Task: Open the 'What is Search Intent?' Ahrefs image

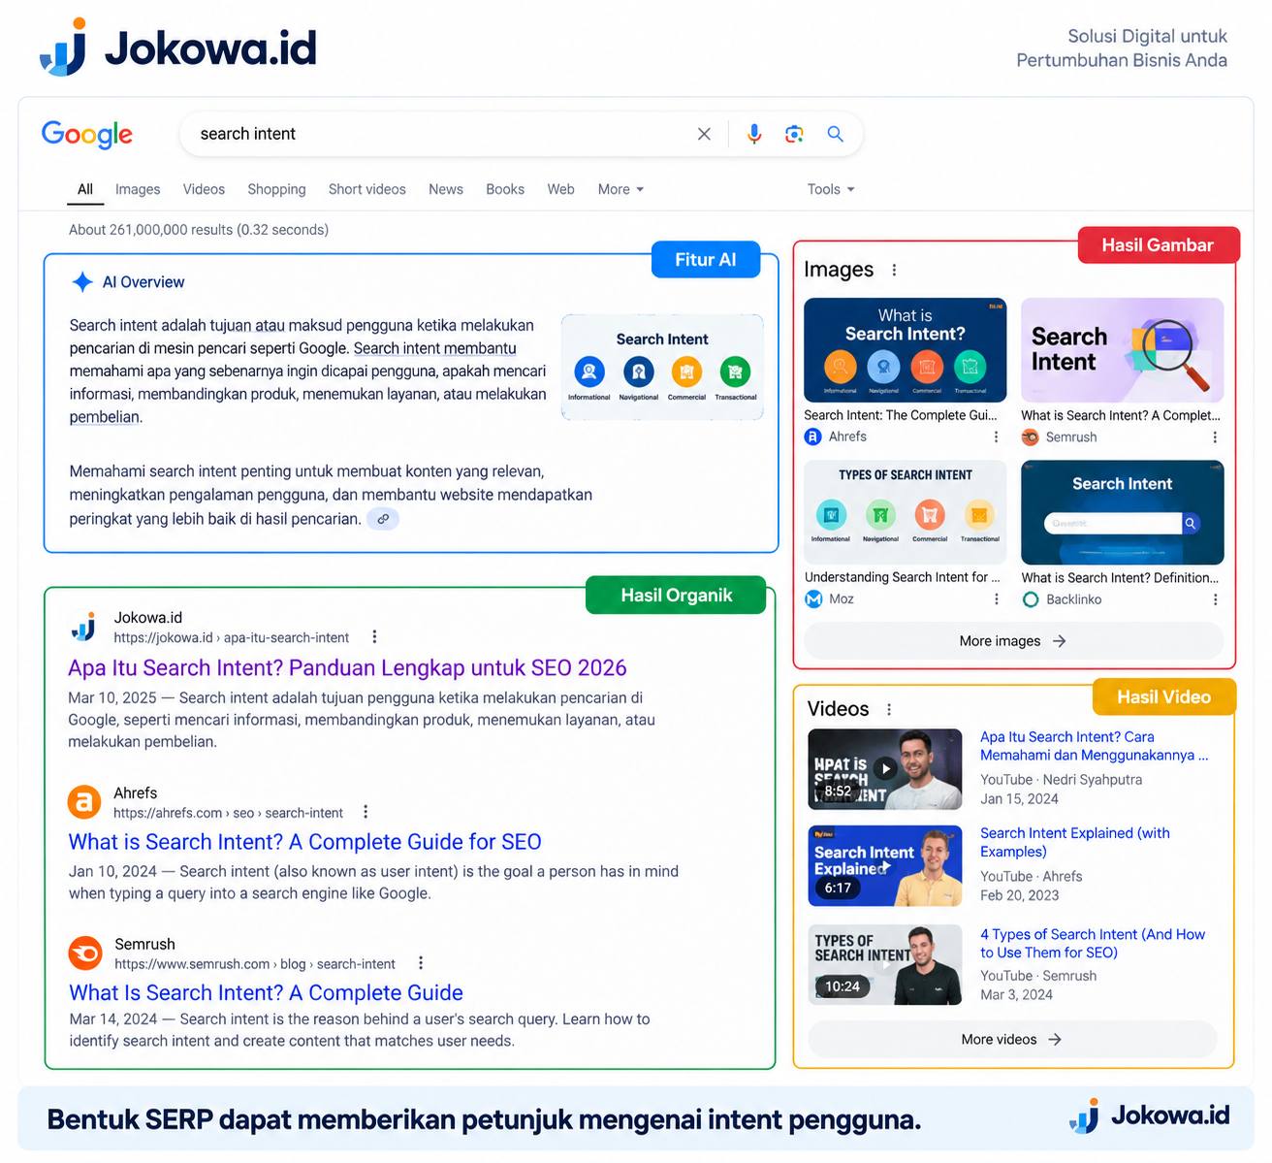Action: [x=906, y=350]
